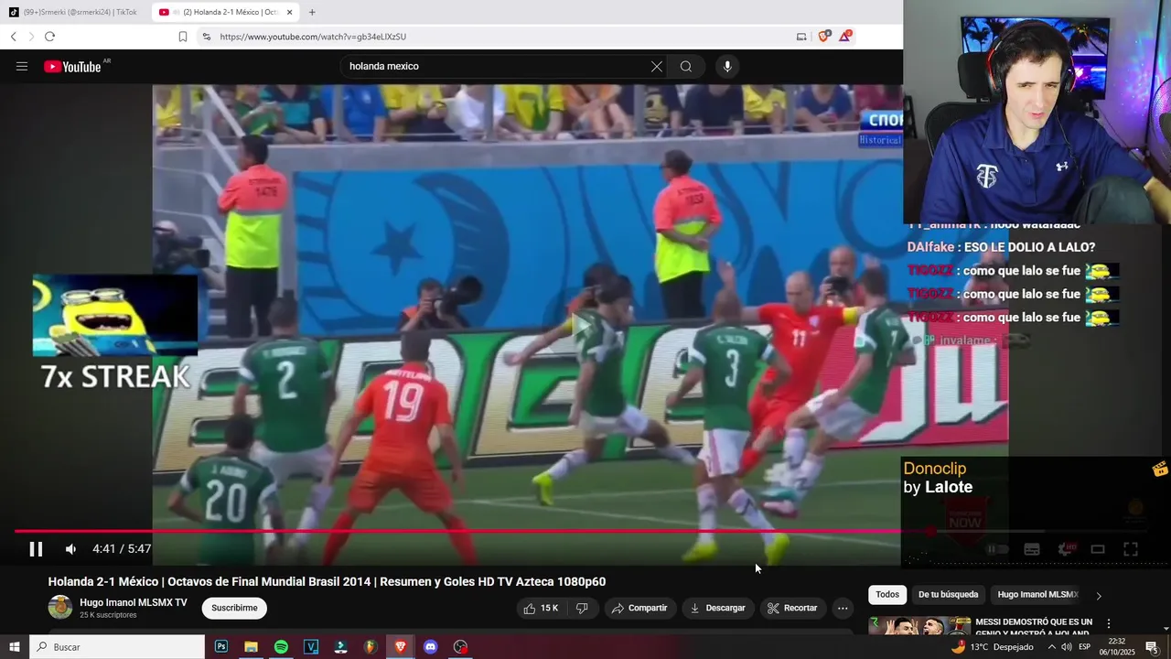The width and height of the screenshot is (1171, 659).
Task: Open File Explorer from the taskbar
Action: pos(251,647)
